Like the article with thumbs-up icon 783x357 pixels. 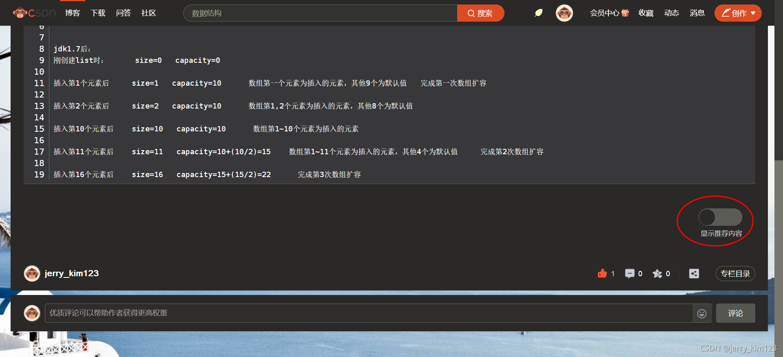pyautogui.click(x=602, y=273)
